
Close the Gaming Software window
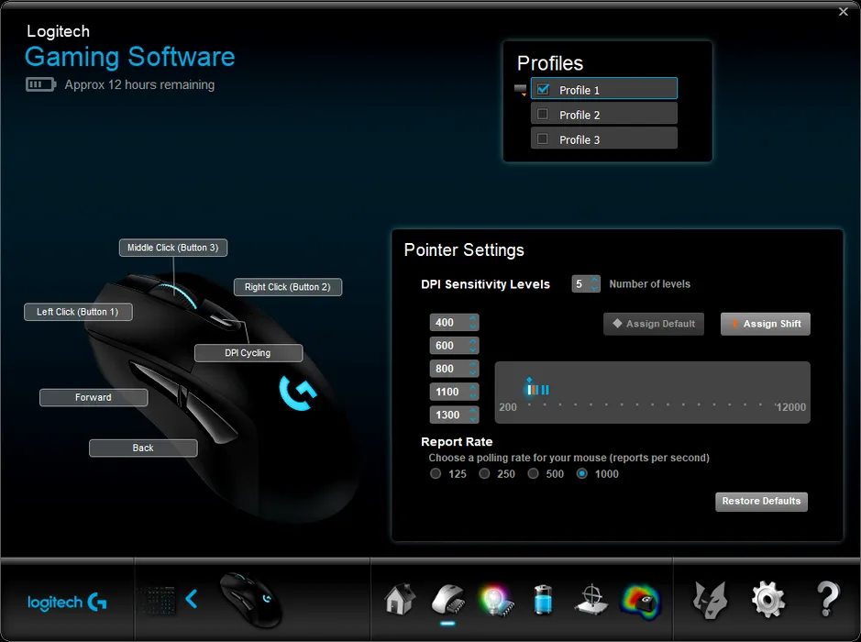pyautogui.click(x=844, y=12)
